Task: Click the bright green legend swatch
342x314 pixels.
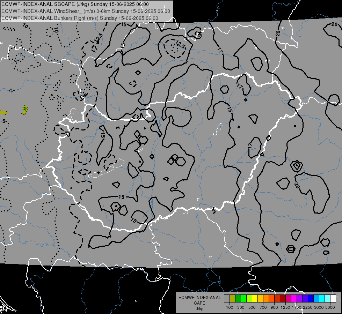Action: pyautogui.click(x=243, y=299)
